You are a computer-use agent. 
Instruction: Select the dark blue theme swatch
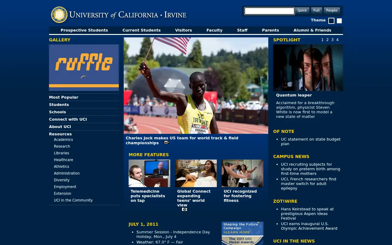(x=331, y=21)
